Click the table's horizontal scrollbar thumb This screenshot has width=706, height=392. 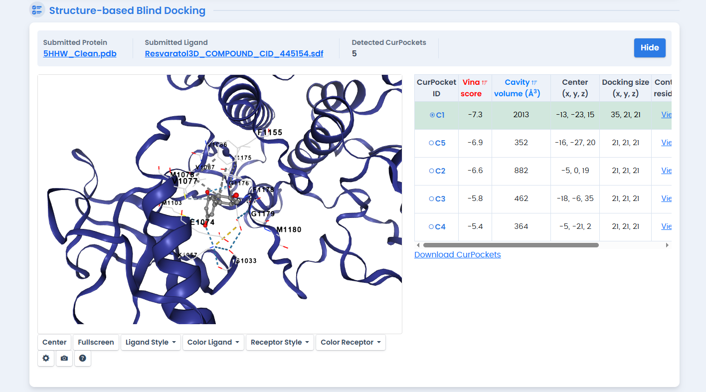coord(511,245)
